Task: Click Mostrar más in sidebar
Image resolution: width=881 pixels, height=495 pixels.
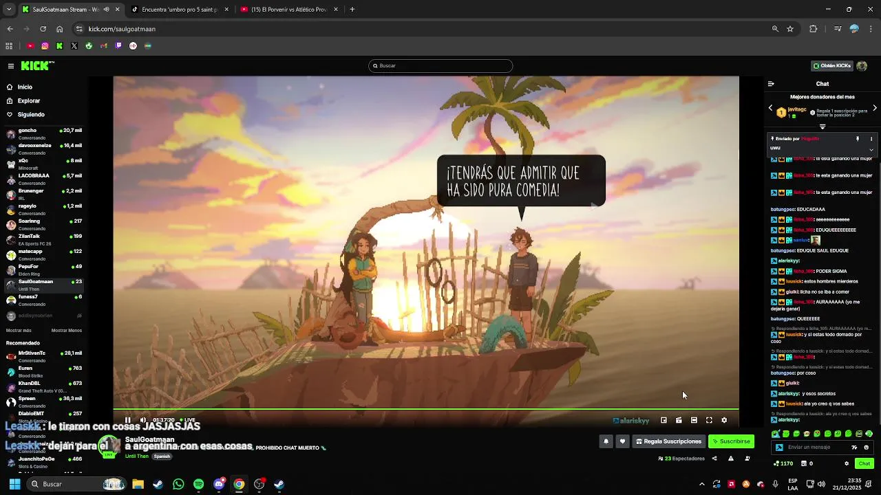Action: pos(19,331)
